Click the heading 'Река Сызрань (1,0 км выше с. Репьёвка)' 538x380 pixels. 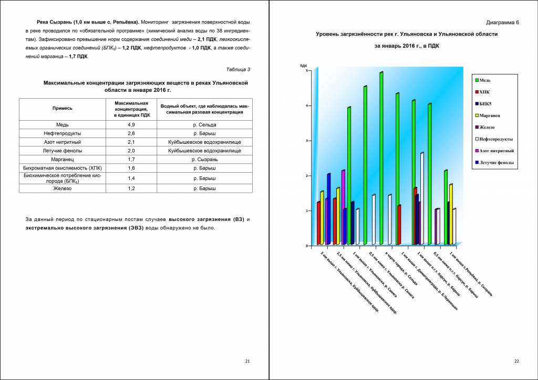(x=88, y=22)
